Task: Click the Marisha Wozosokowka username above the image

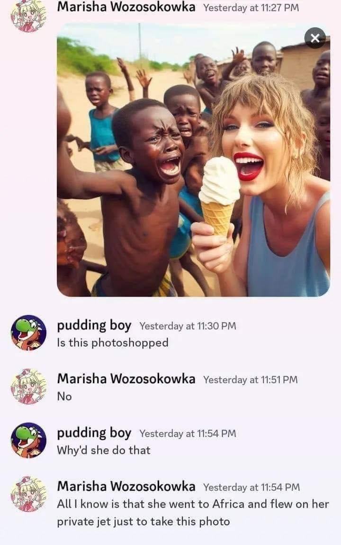Action: [126, 7]
